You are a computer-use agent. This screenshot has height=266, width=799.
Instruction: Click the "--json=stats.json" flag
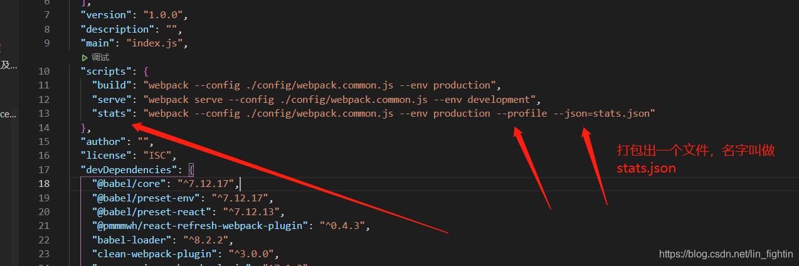click(601, 114)
